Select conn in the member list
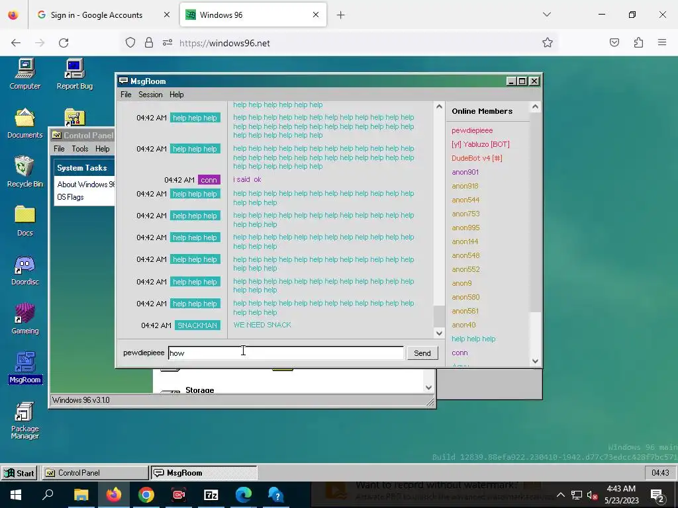 pos(460,353)
